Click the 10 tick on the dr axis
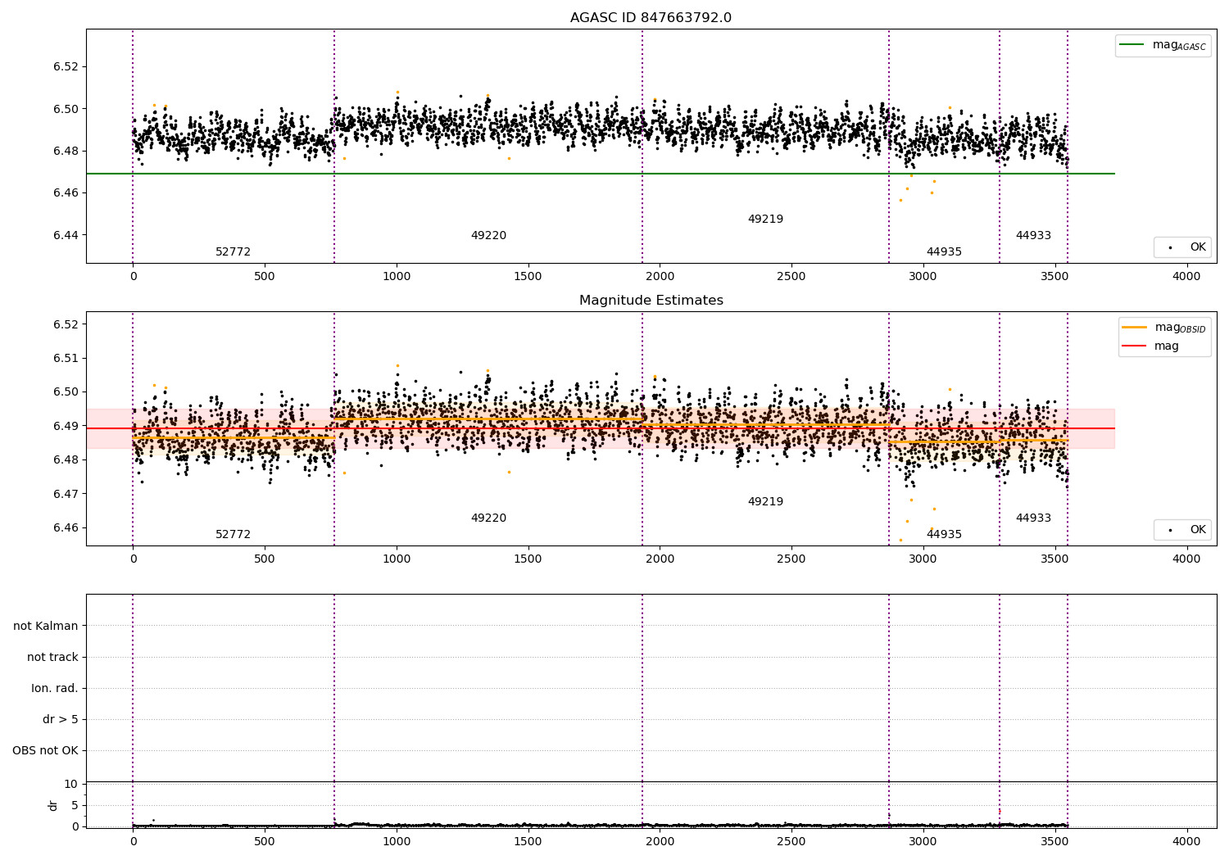 point(70,785)
